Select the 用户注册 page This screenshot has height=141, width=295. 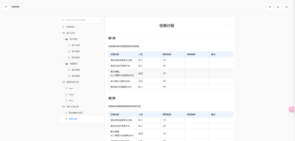(75, 45)
